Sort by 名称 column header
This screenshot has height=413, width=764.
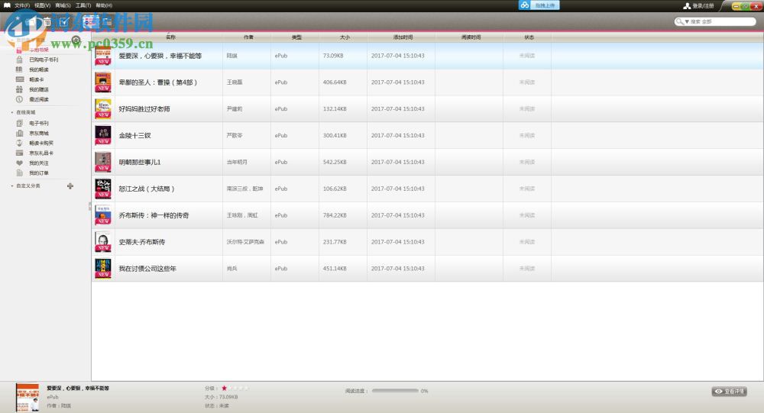coord(170,37)
